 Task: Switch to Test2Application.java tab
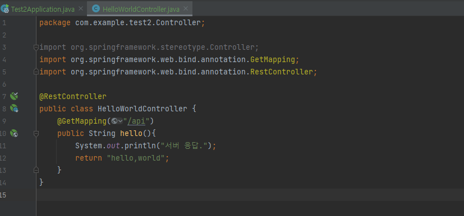coord(43,9)
